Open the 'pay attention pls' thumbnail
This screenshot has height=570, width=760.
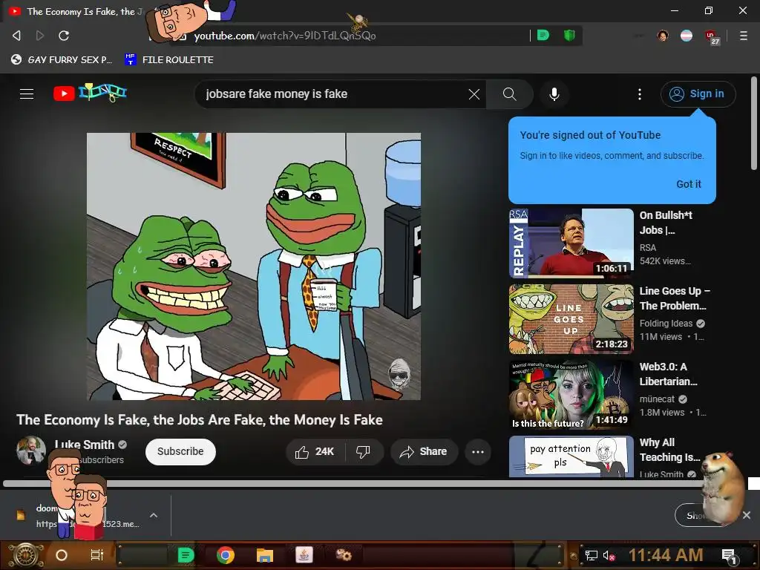571,456
